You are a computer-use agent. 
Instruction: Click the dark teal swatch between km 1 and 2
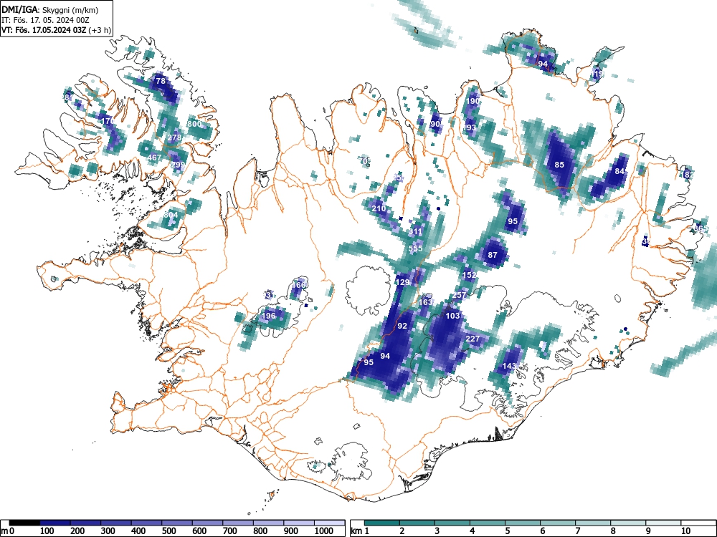(382, 523)
